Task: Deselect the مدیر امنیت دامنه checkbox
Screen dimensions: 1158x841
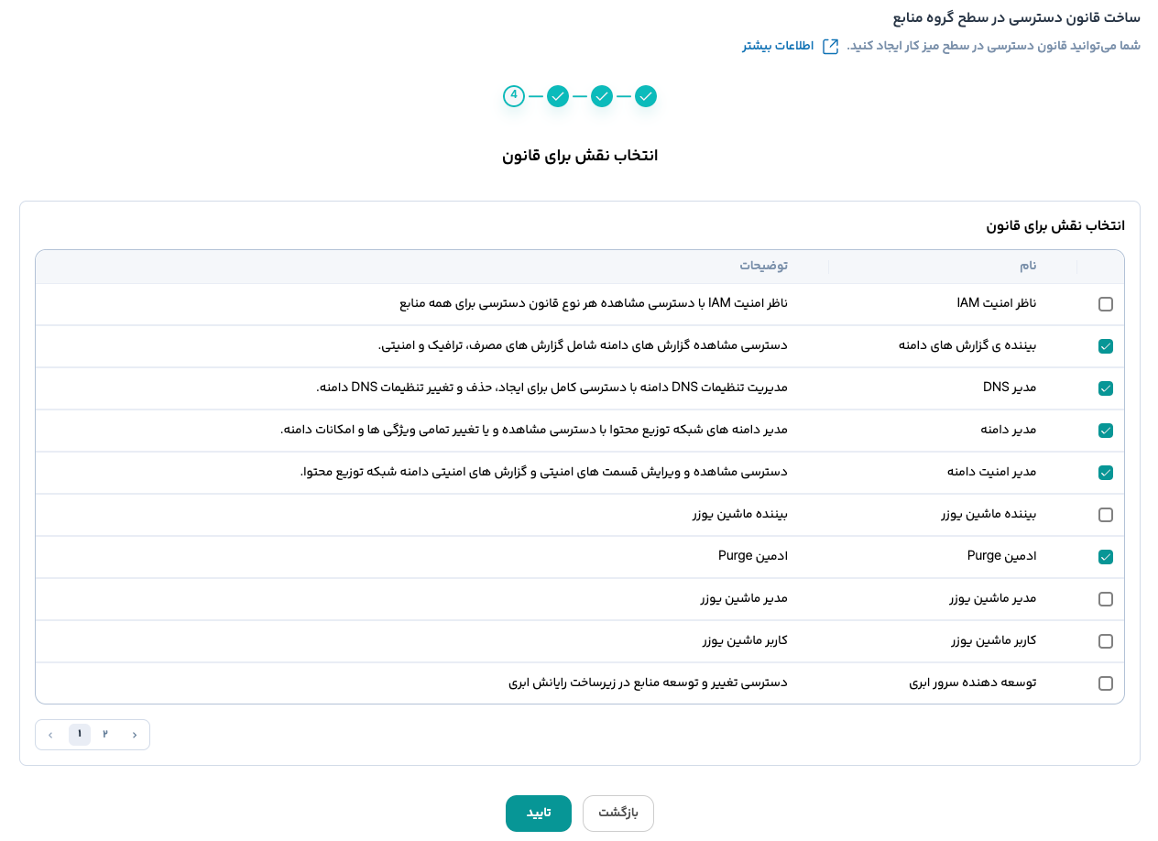Action: click(x=1106, y=473)
